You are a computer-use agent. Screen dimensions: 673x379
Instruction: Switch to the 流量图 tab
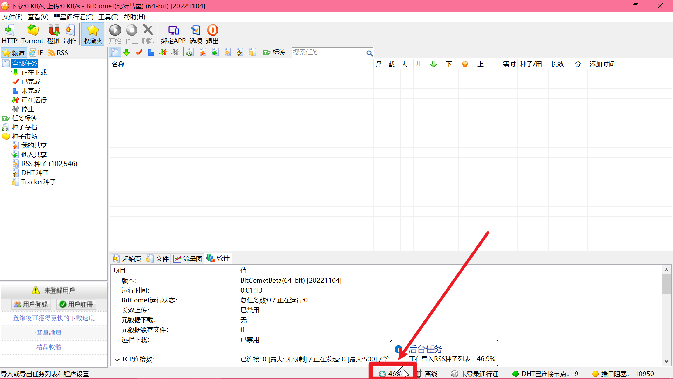(x=188, y=259)
